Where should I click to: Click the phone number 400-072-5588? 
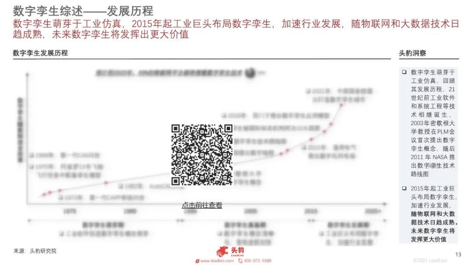pyautogui.click(x=257, y=261)
